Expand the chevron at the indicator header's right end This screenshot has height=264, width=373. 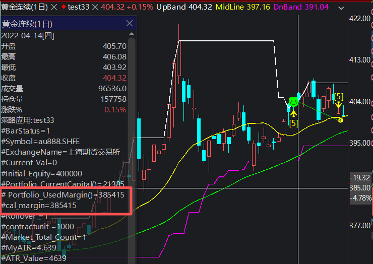point(340,8)
